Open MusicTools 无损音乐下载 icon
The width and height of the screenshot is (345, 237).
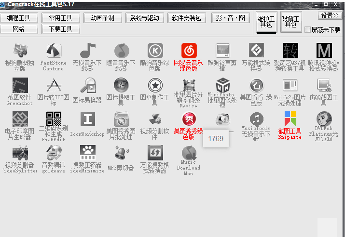click(x=256, y=119)
